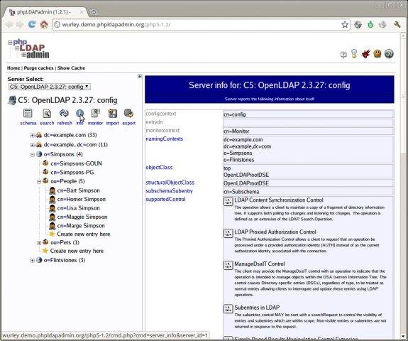
Task: Click the namingContexts attribute link
Action: coord(164,139)
